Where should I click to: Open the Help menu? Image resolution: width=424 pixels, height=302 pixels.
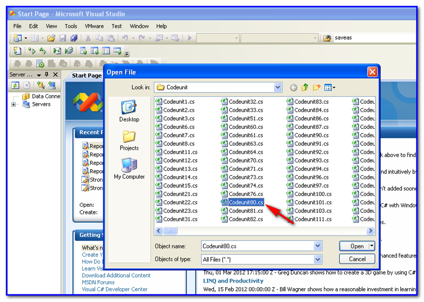pyautogui.click(x=162, y=26)
